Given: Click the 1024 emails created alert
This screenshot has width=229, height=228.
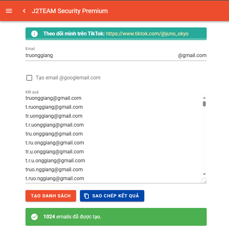Looking at the screenshot, I should (x=116, y=217).
